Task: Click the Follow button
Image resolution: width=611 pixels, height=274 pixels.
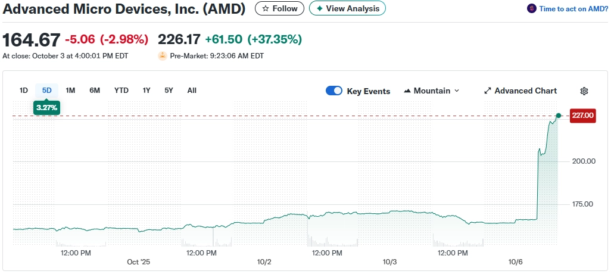Action: 279,8
